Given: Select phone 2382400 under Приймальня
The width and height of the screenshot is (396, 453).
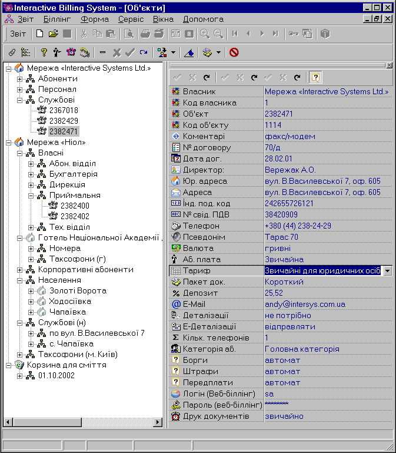Looking at the screenshot, I should 75,206.
